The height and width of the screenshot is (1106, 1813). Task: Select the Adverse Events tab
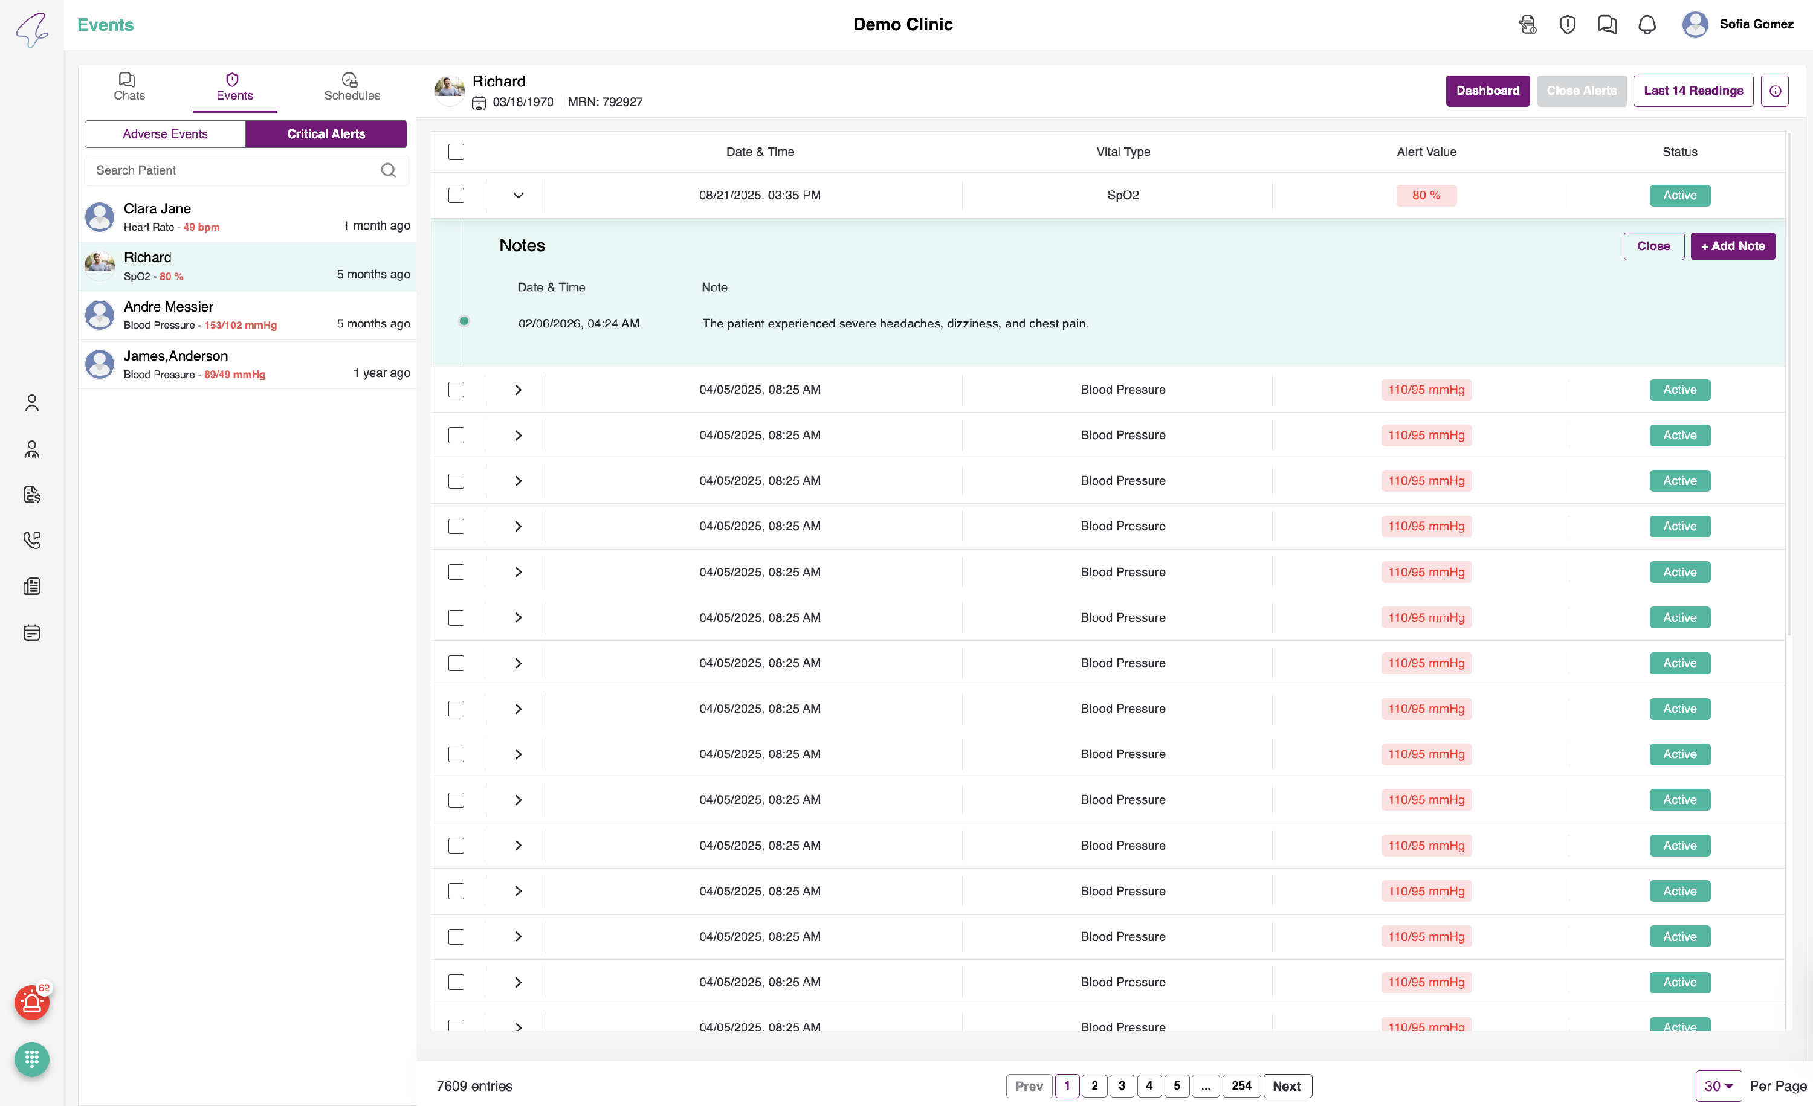165,134
